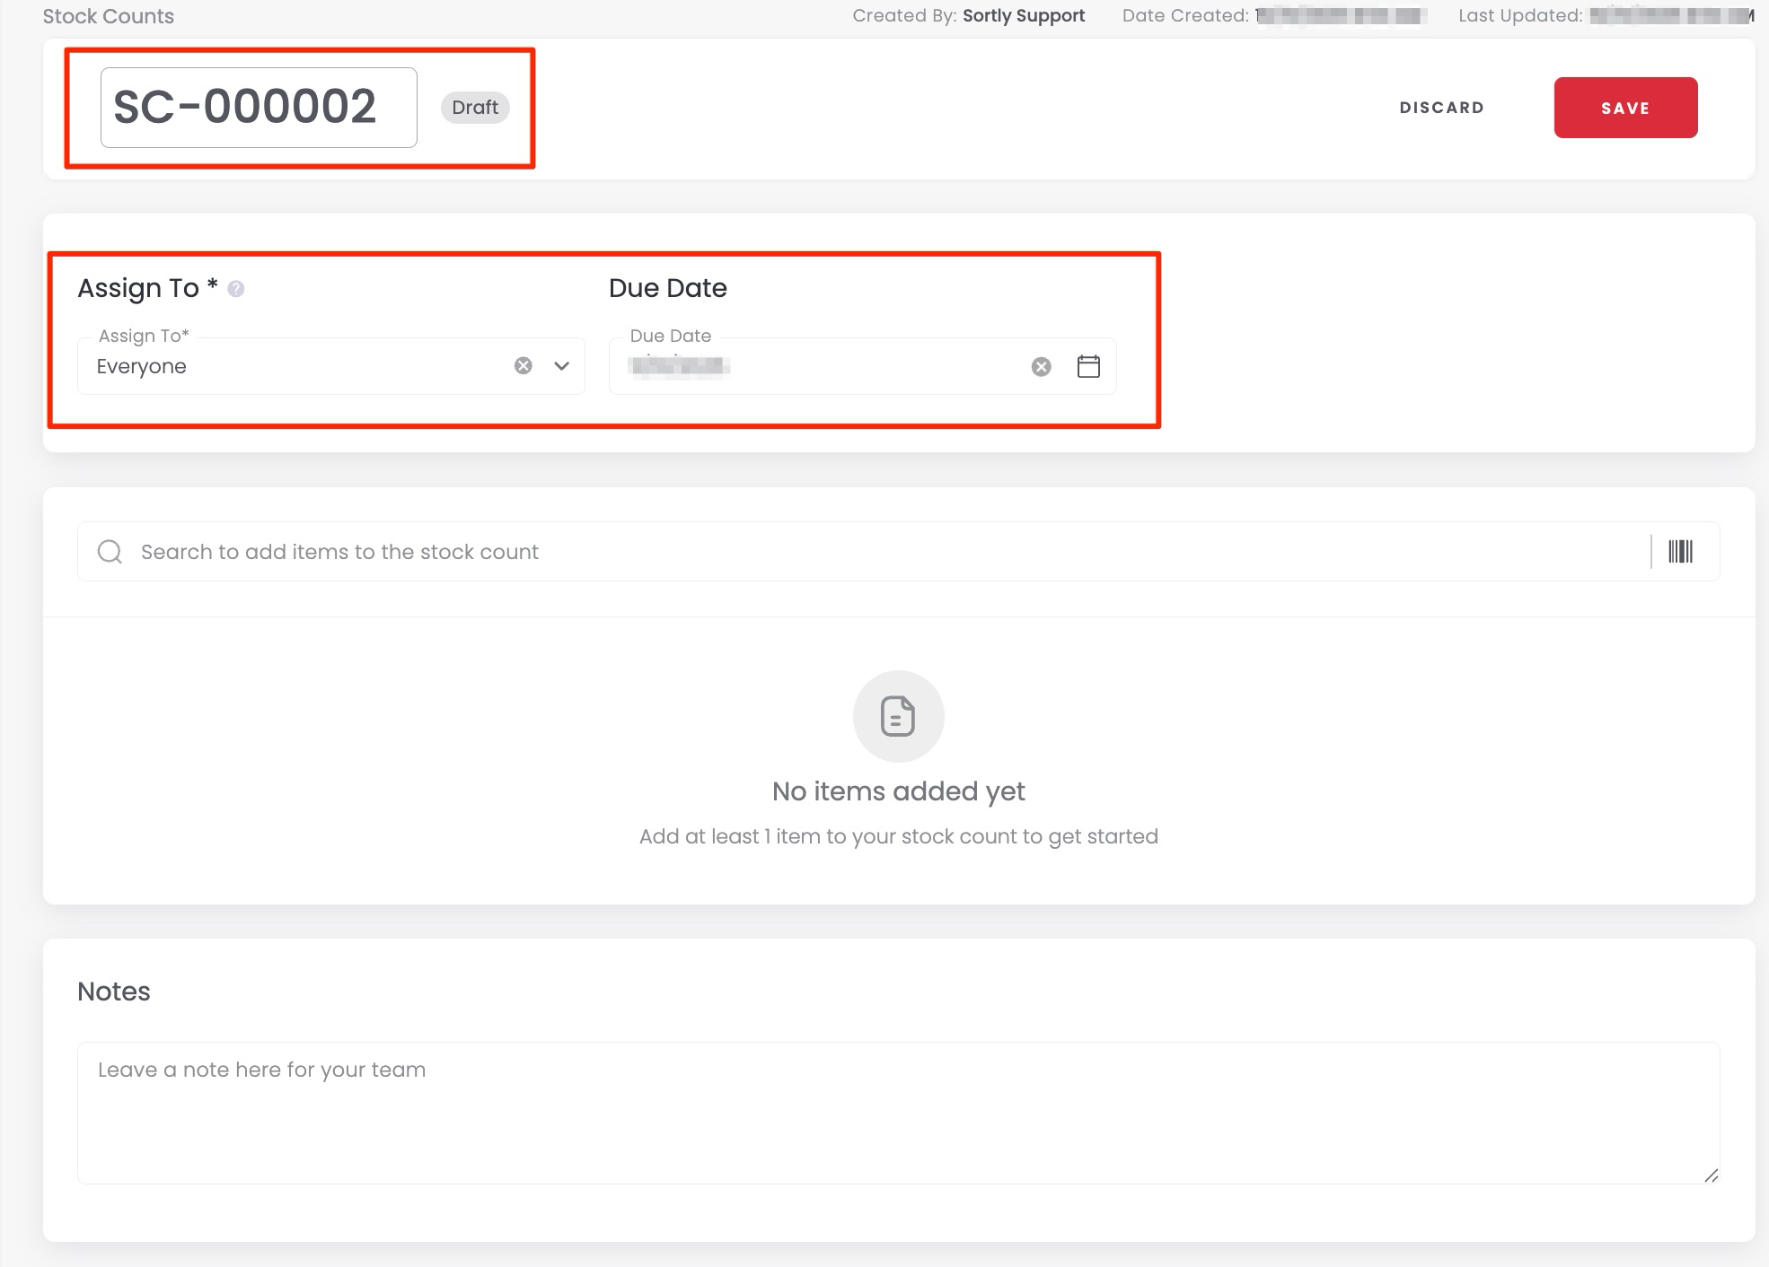Screen dimensions: 1769x1267
Task: Edit the SC-000002 name field
Action: tap(258, 107)
